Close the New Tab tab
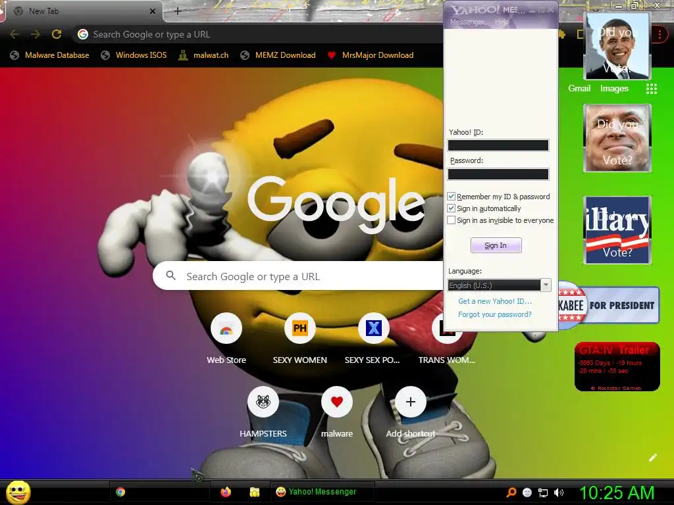674x505 pixels. (x=153, y=11)
